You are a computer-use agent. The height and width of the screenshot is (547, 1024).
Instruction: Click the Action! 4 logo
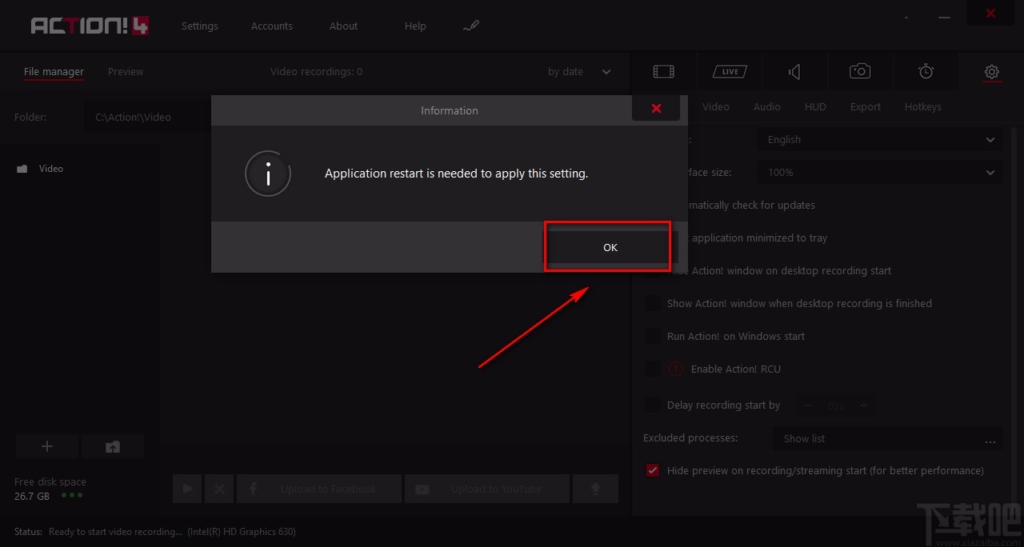[90, 26]
